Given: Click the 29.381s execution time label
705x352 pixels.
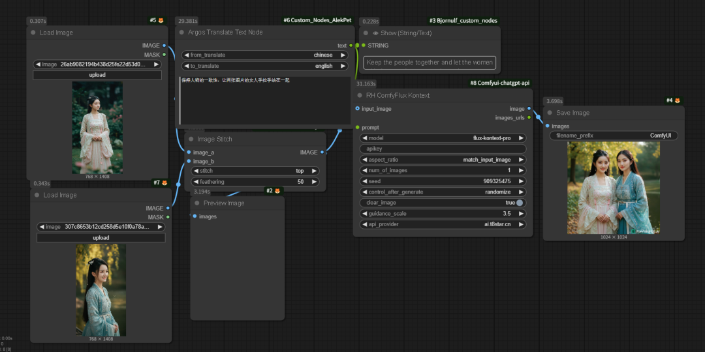Looking at the screenshot, I should coord(188,21).
